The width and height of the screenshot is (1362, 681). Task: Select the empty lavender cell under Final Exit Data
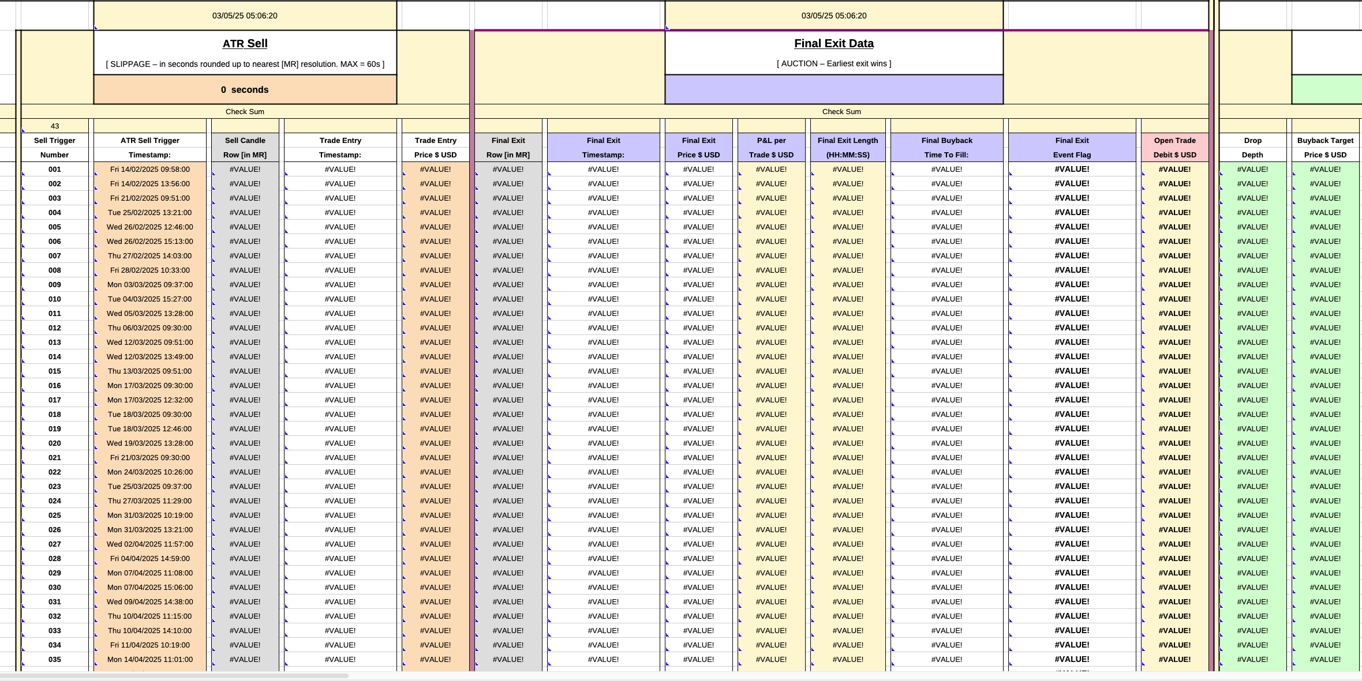tap(833, 89)
